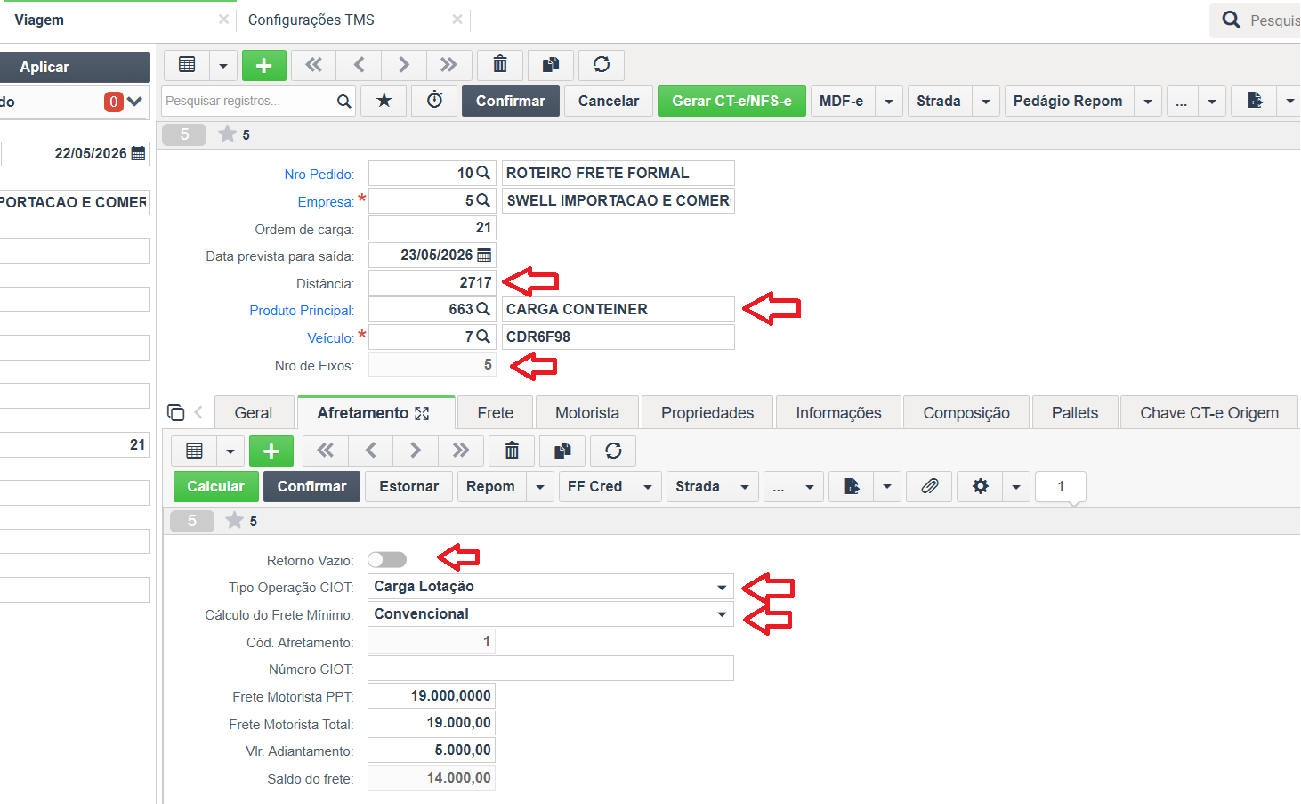The image size is (1301, 804).
Task: Click the green add record button in top toolbar
Action: [263, 65]
